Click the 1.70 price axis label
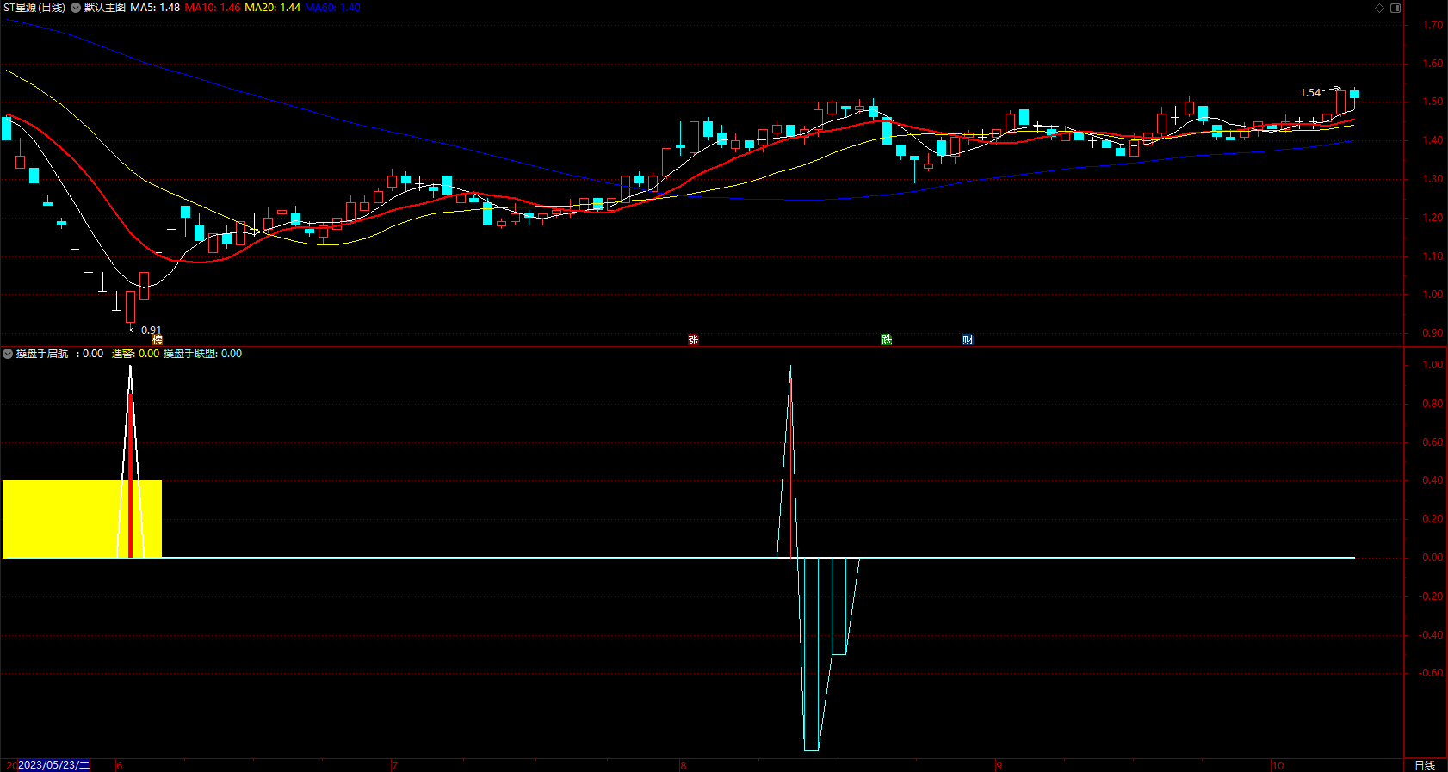The image size is (1448, 772). [x=1433, y=25]
